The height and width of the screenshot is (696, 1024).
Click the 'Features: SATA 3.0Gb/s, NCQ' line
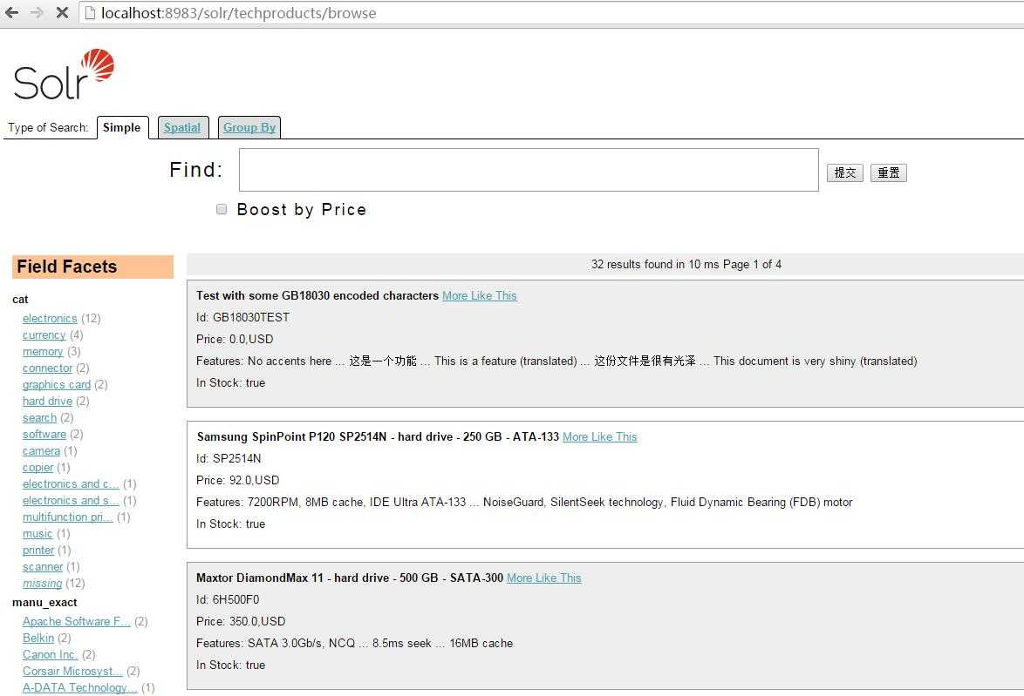355,643
